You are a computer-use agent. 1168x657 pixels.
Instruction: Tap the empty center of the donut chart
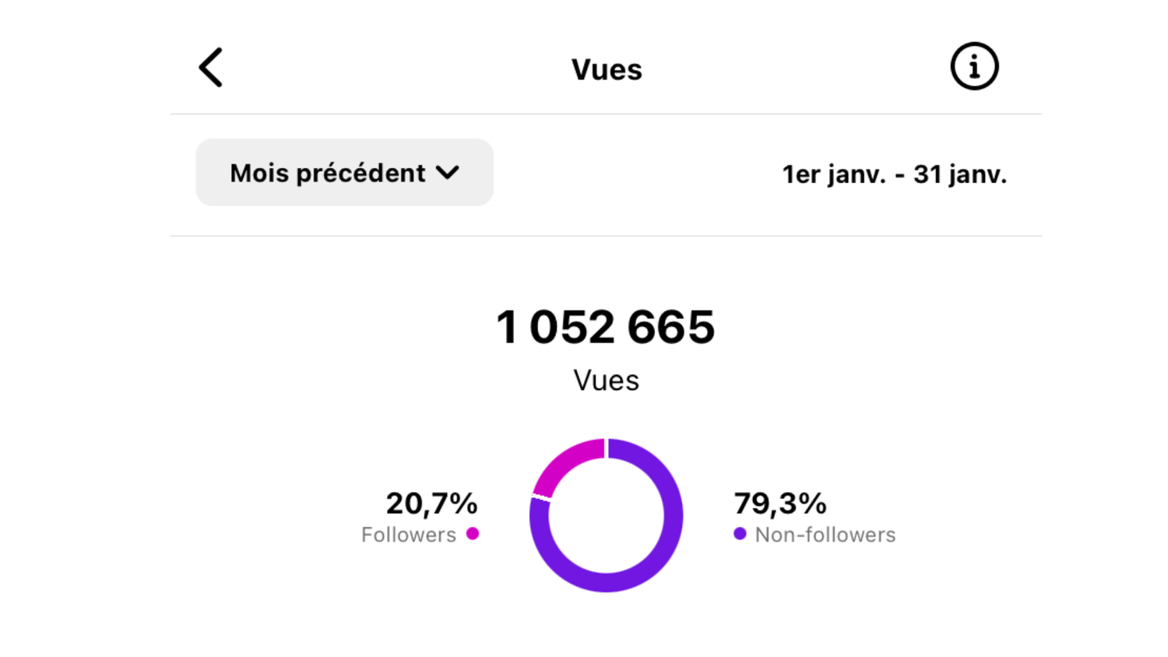(x=606, y=515)
